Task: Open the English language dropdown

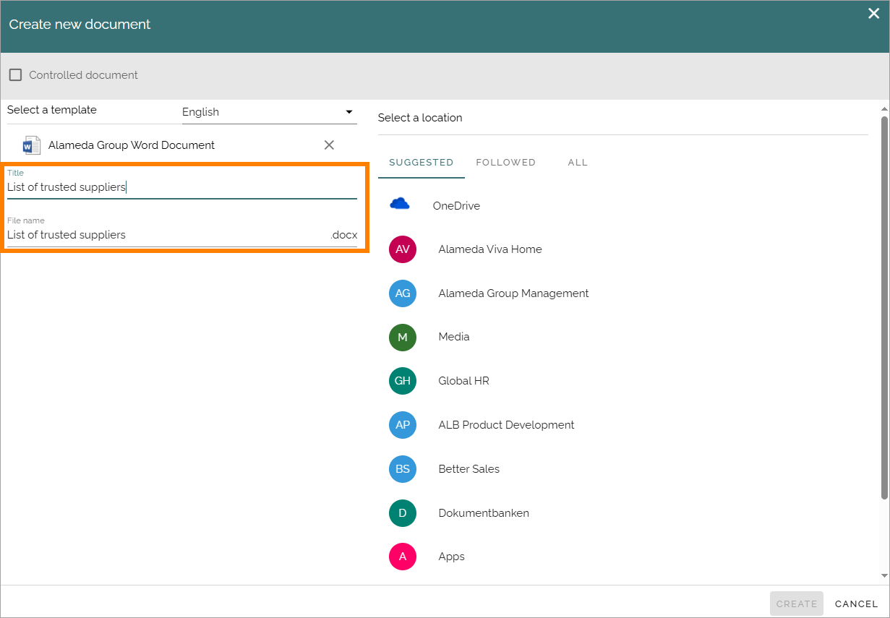Action: pos(269,112)
